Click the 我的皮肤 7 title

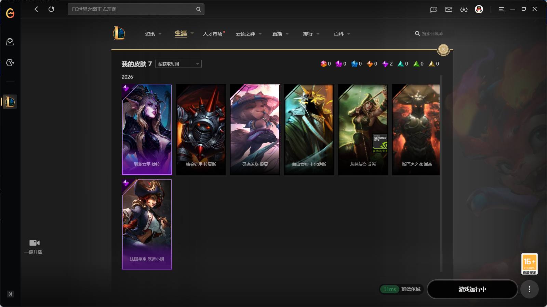tap(136, 64)
